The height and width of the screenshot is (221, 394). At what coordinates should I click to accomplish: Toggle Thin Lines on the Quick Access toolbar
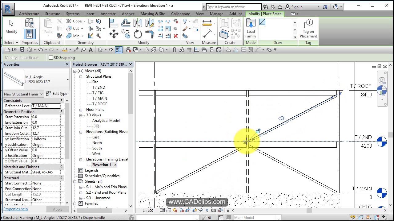coord(119,50)
